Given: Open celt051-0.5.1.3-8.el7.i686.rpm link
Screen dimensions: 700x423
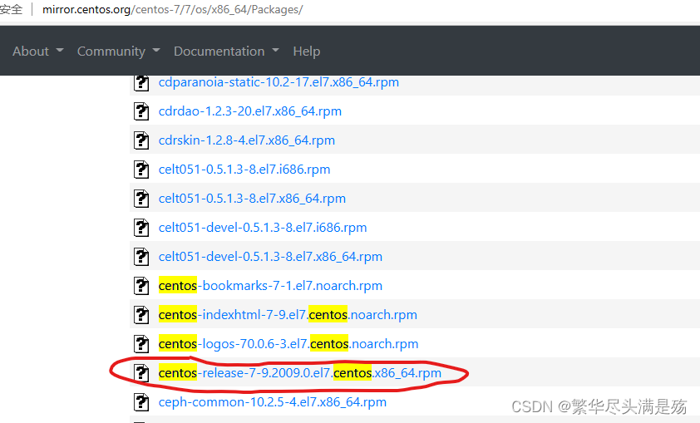Looking at the screenshot, I should [x=244, y=170].
